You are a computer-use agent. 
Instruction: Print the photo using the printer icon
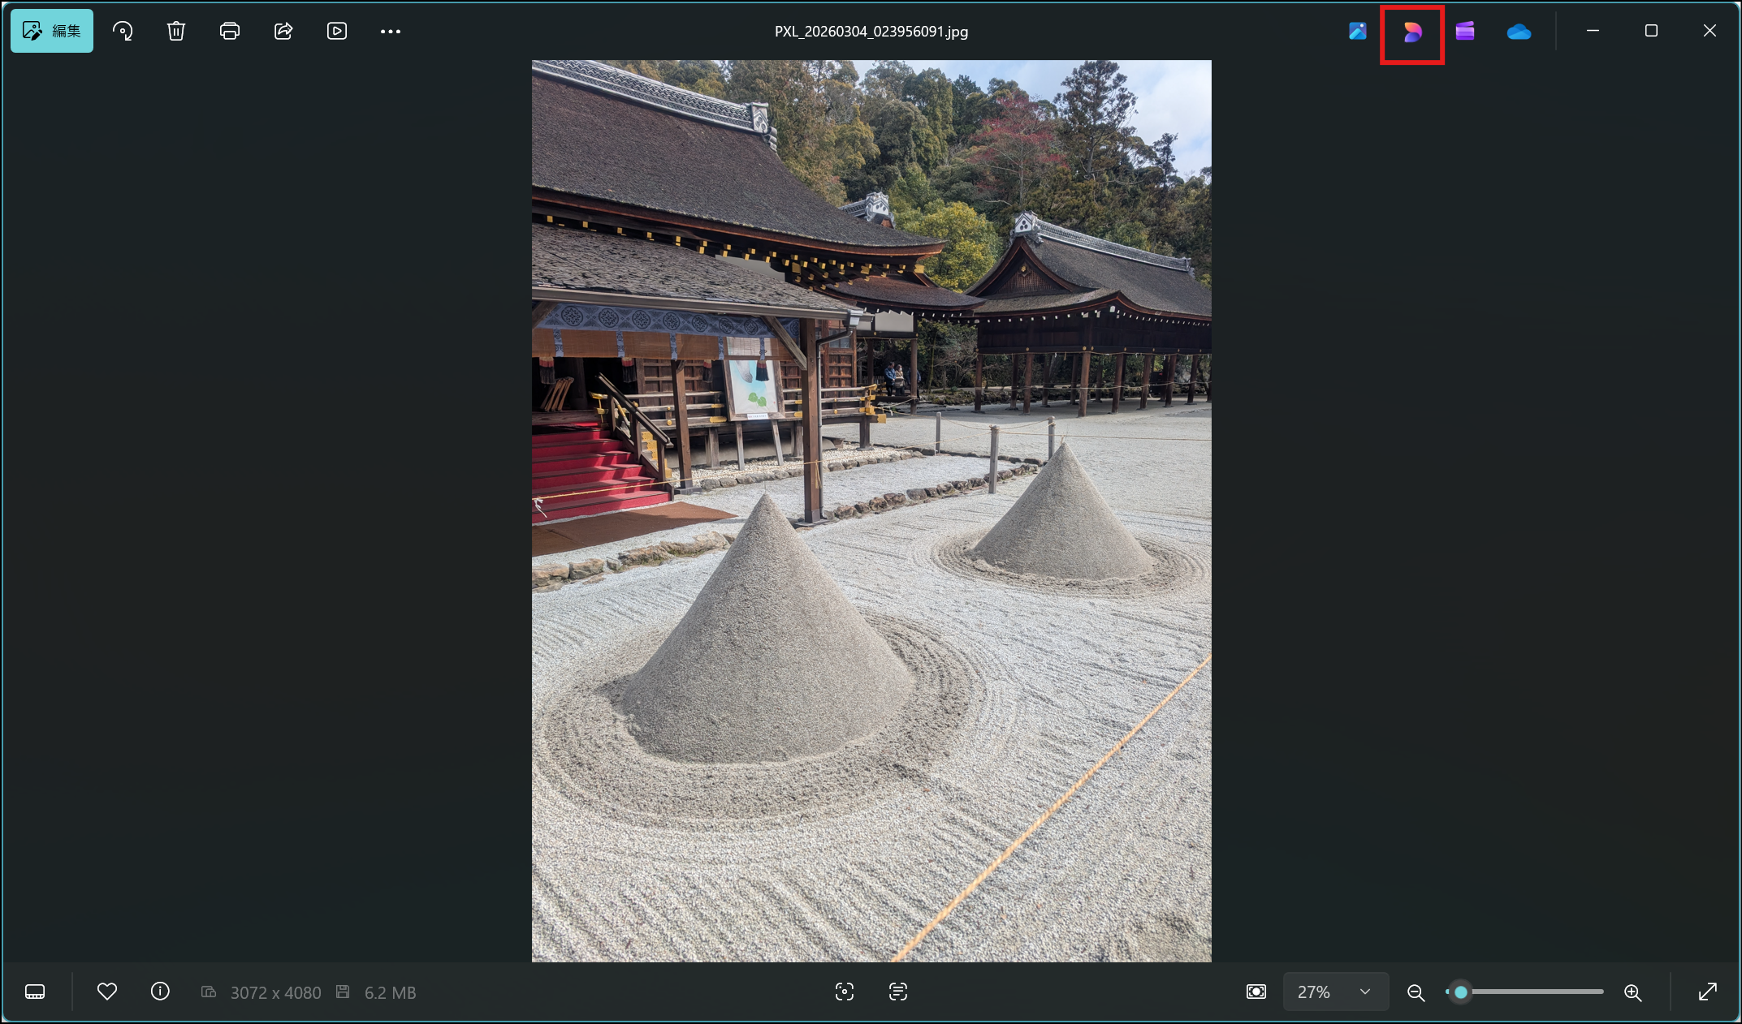(230, 31)
